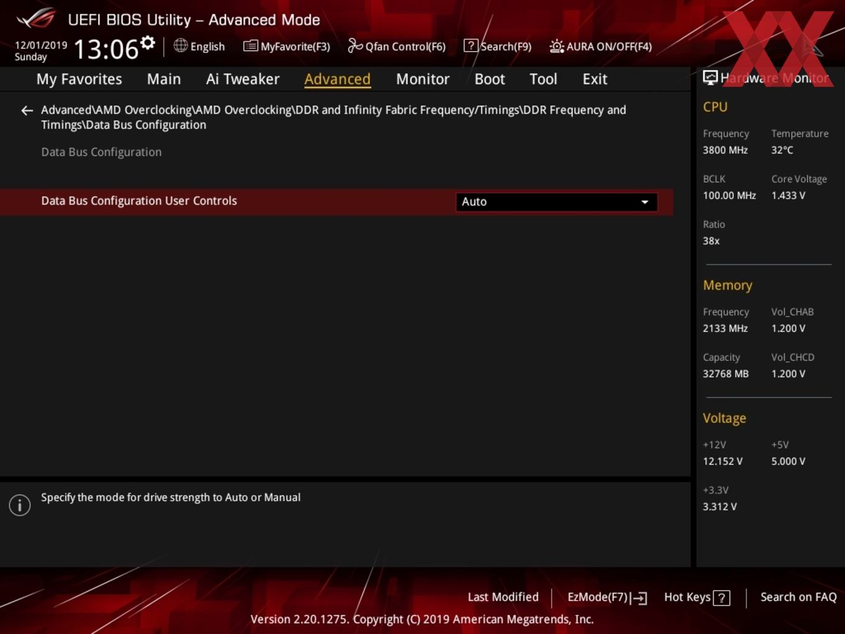Click the Hot Keys question mark box
This screenshot has width=845, height=634.
(721, 598)
